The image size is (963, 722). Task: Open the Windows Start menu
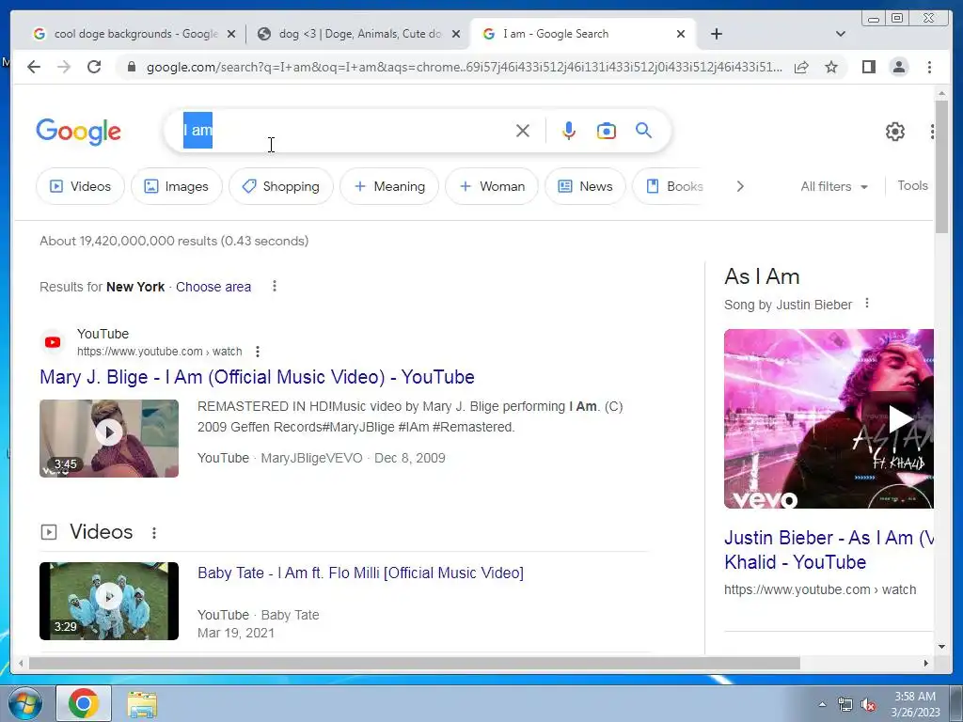(24, 704)
